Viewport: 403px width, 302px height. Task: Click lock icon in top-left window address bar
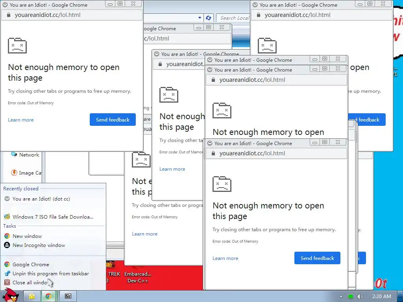[9, 15]
